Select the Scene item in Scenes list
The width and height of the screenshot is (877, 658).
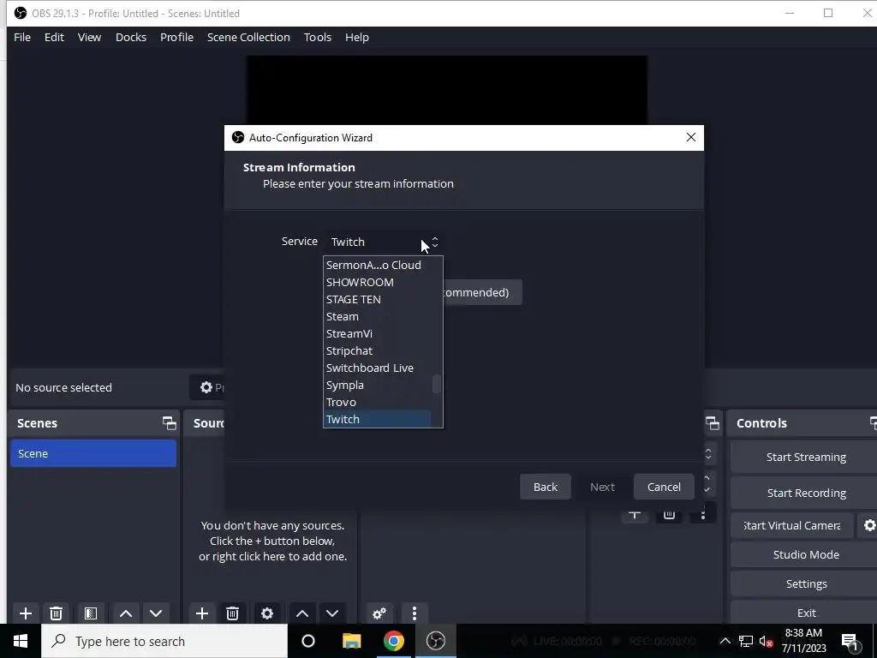point(93,453)
